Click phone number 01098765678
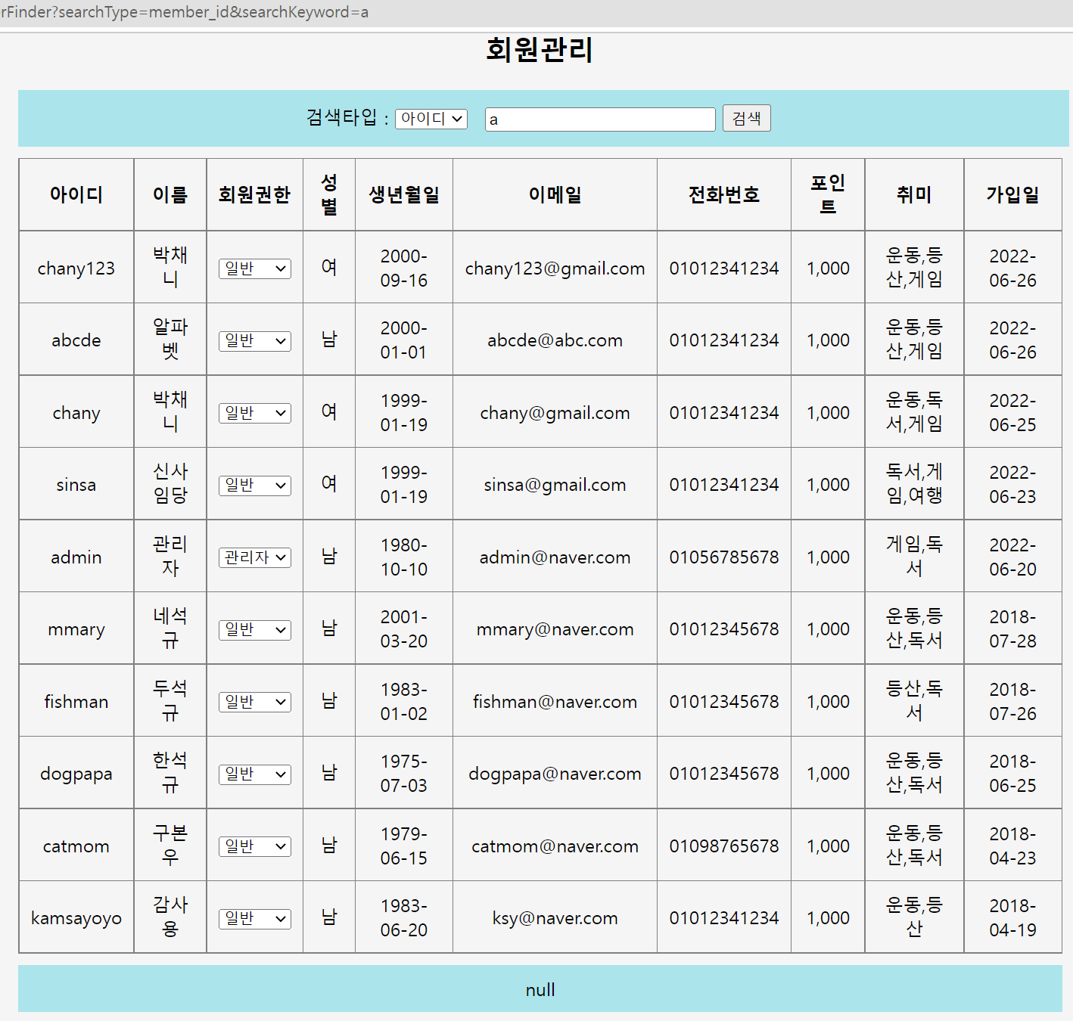 point(724,846)
